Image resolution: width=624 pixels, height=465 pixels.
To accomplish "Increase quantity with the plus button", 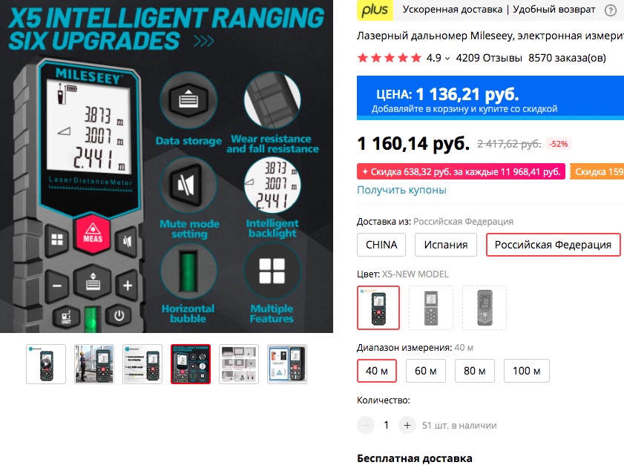I will click(x=407, y=425).
